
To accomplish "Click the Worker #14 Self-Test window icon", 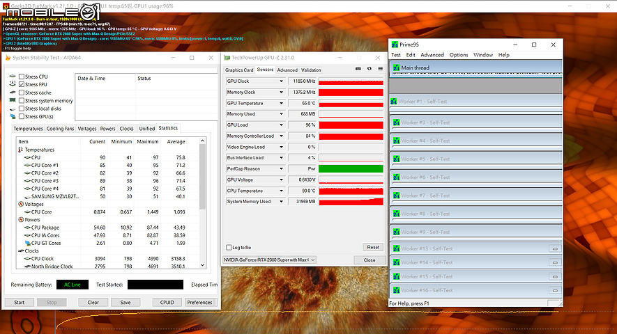I will point(396,262).
